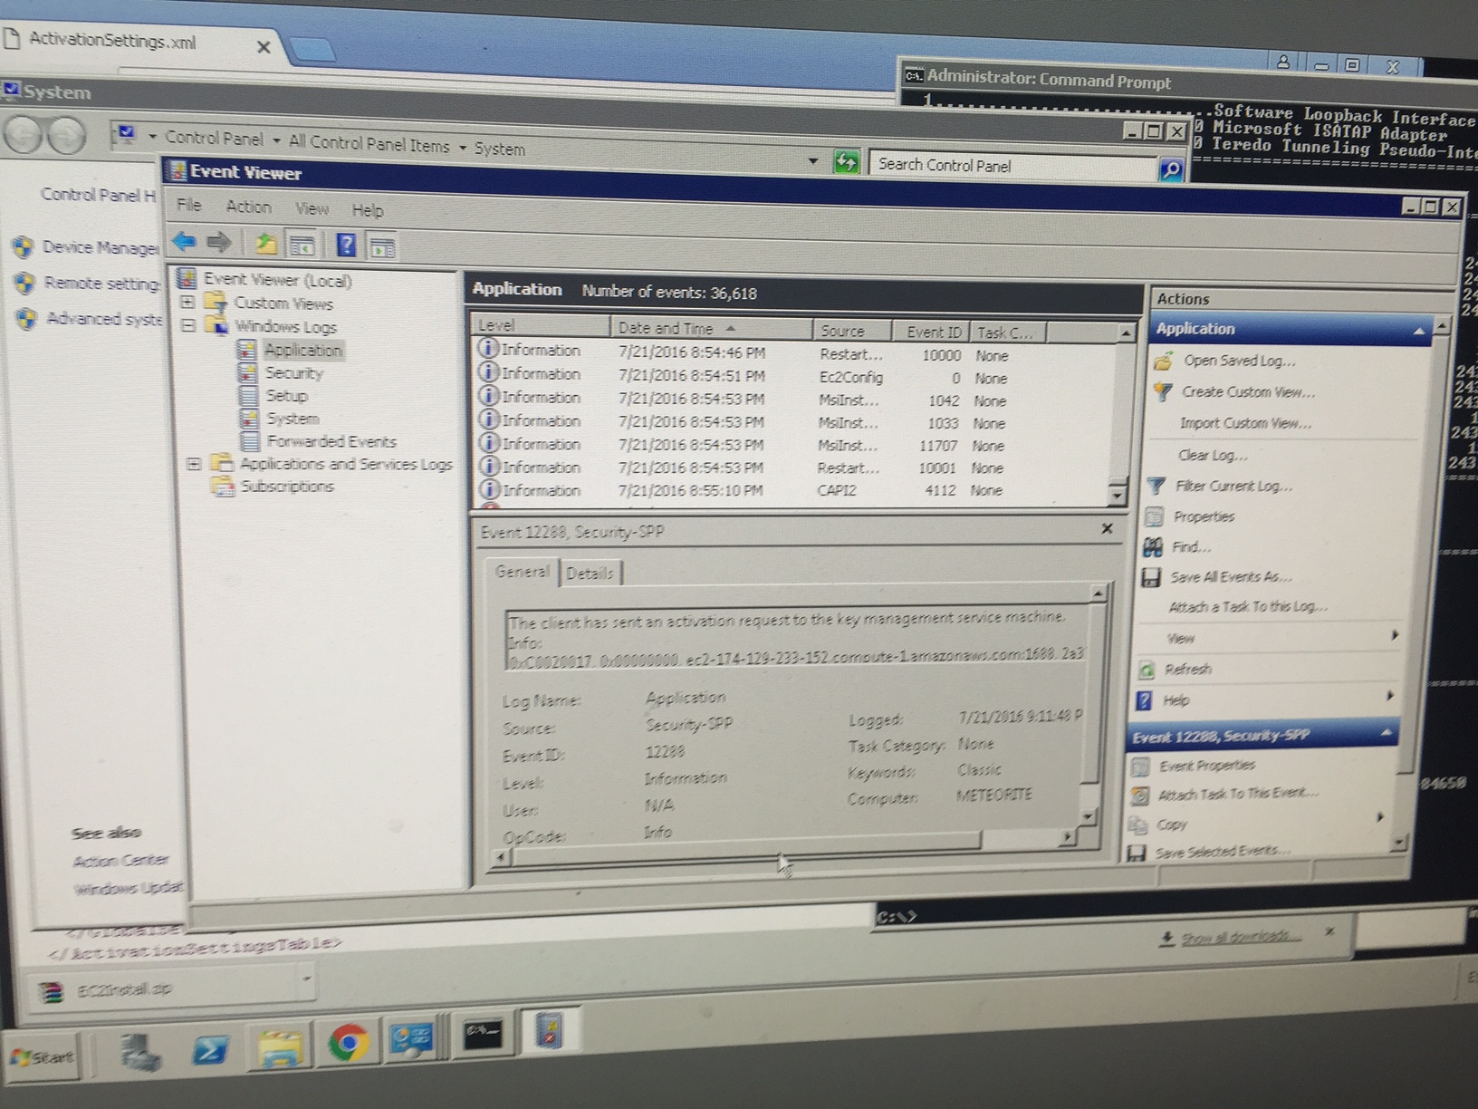Open the File menu in Event Viewer

point(188,205)
